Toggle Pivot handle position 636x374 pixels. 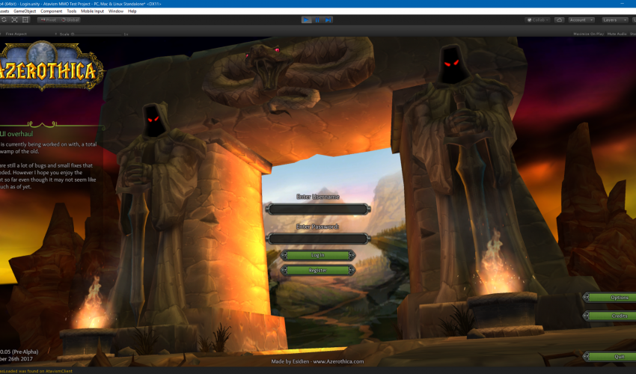click(49, 20)
